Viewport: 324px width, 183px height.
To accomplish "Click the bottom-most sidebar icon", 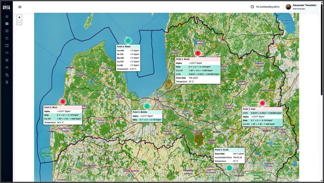I will (7, 82).
